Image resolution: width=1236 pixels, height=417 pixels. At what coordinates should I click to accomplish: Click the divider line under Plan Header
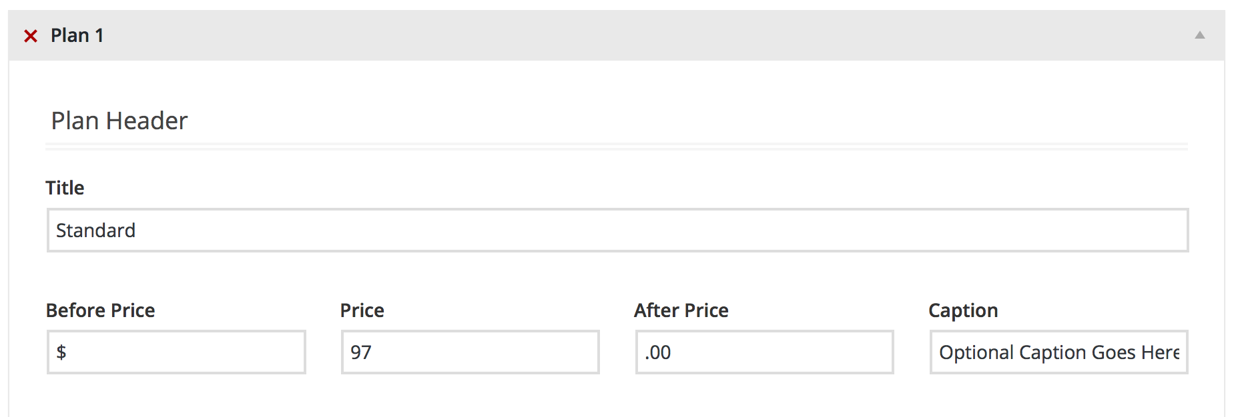click(x=617, y=147)
